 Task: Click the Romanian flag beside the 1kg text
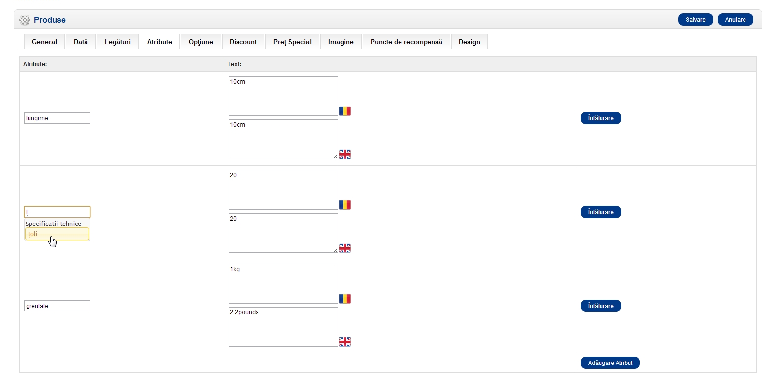tap(345, 299)
